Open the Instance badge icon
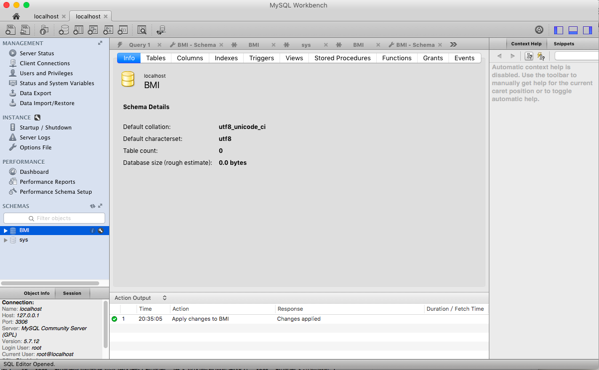 click(37, 118)
